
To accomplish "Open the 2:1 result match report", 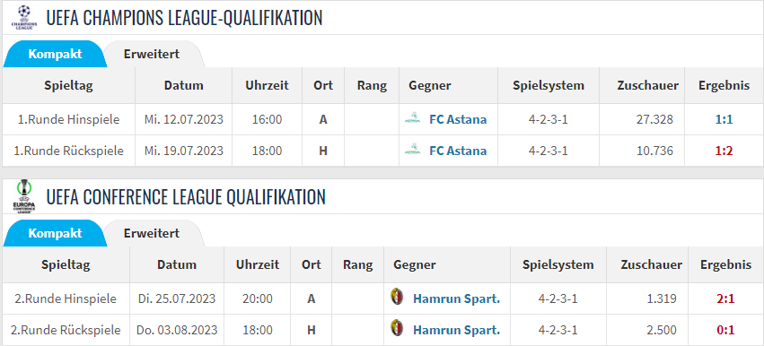I will 725,298.
